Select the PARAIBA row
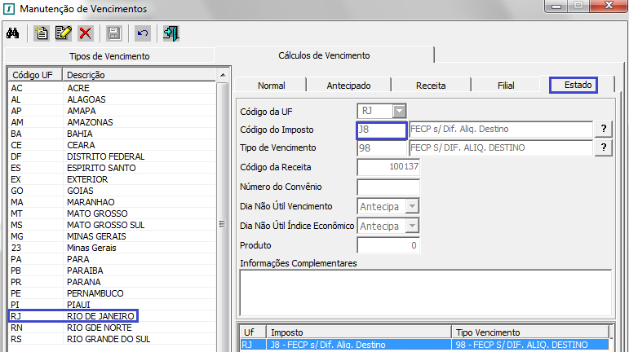 coord(112,271)
